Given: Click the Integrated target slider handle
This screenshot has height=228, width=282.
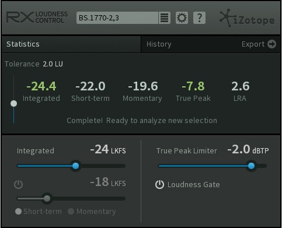Looking at the screenshot, I should [75, 166].
